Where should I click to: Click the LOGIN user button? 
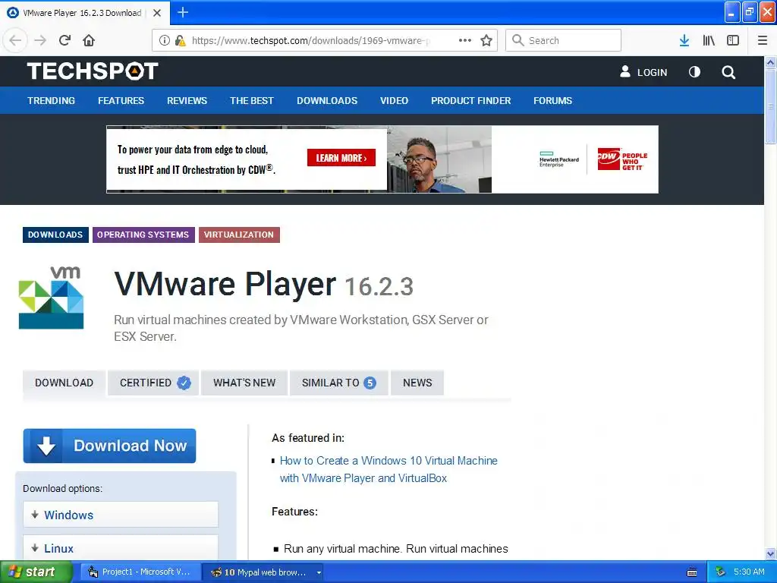click(643, 72)
